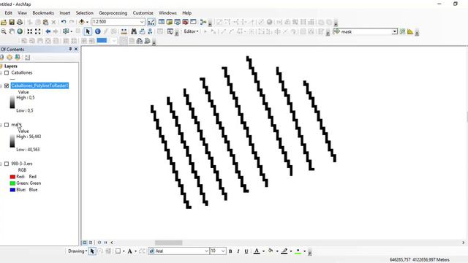Open ModelBuilder window icon
Image resolution: width=468 pixels, height=263 pixels.
pyautogui.click(x=203, y=22)
